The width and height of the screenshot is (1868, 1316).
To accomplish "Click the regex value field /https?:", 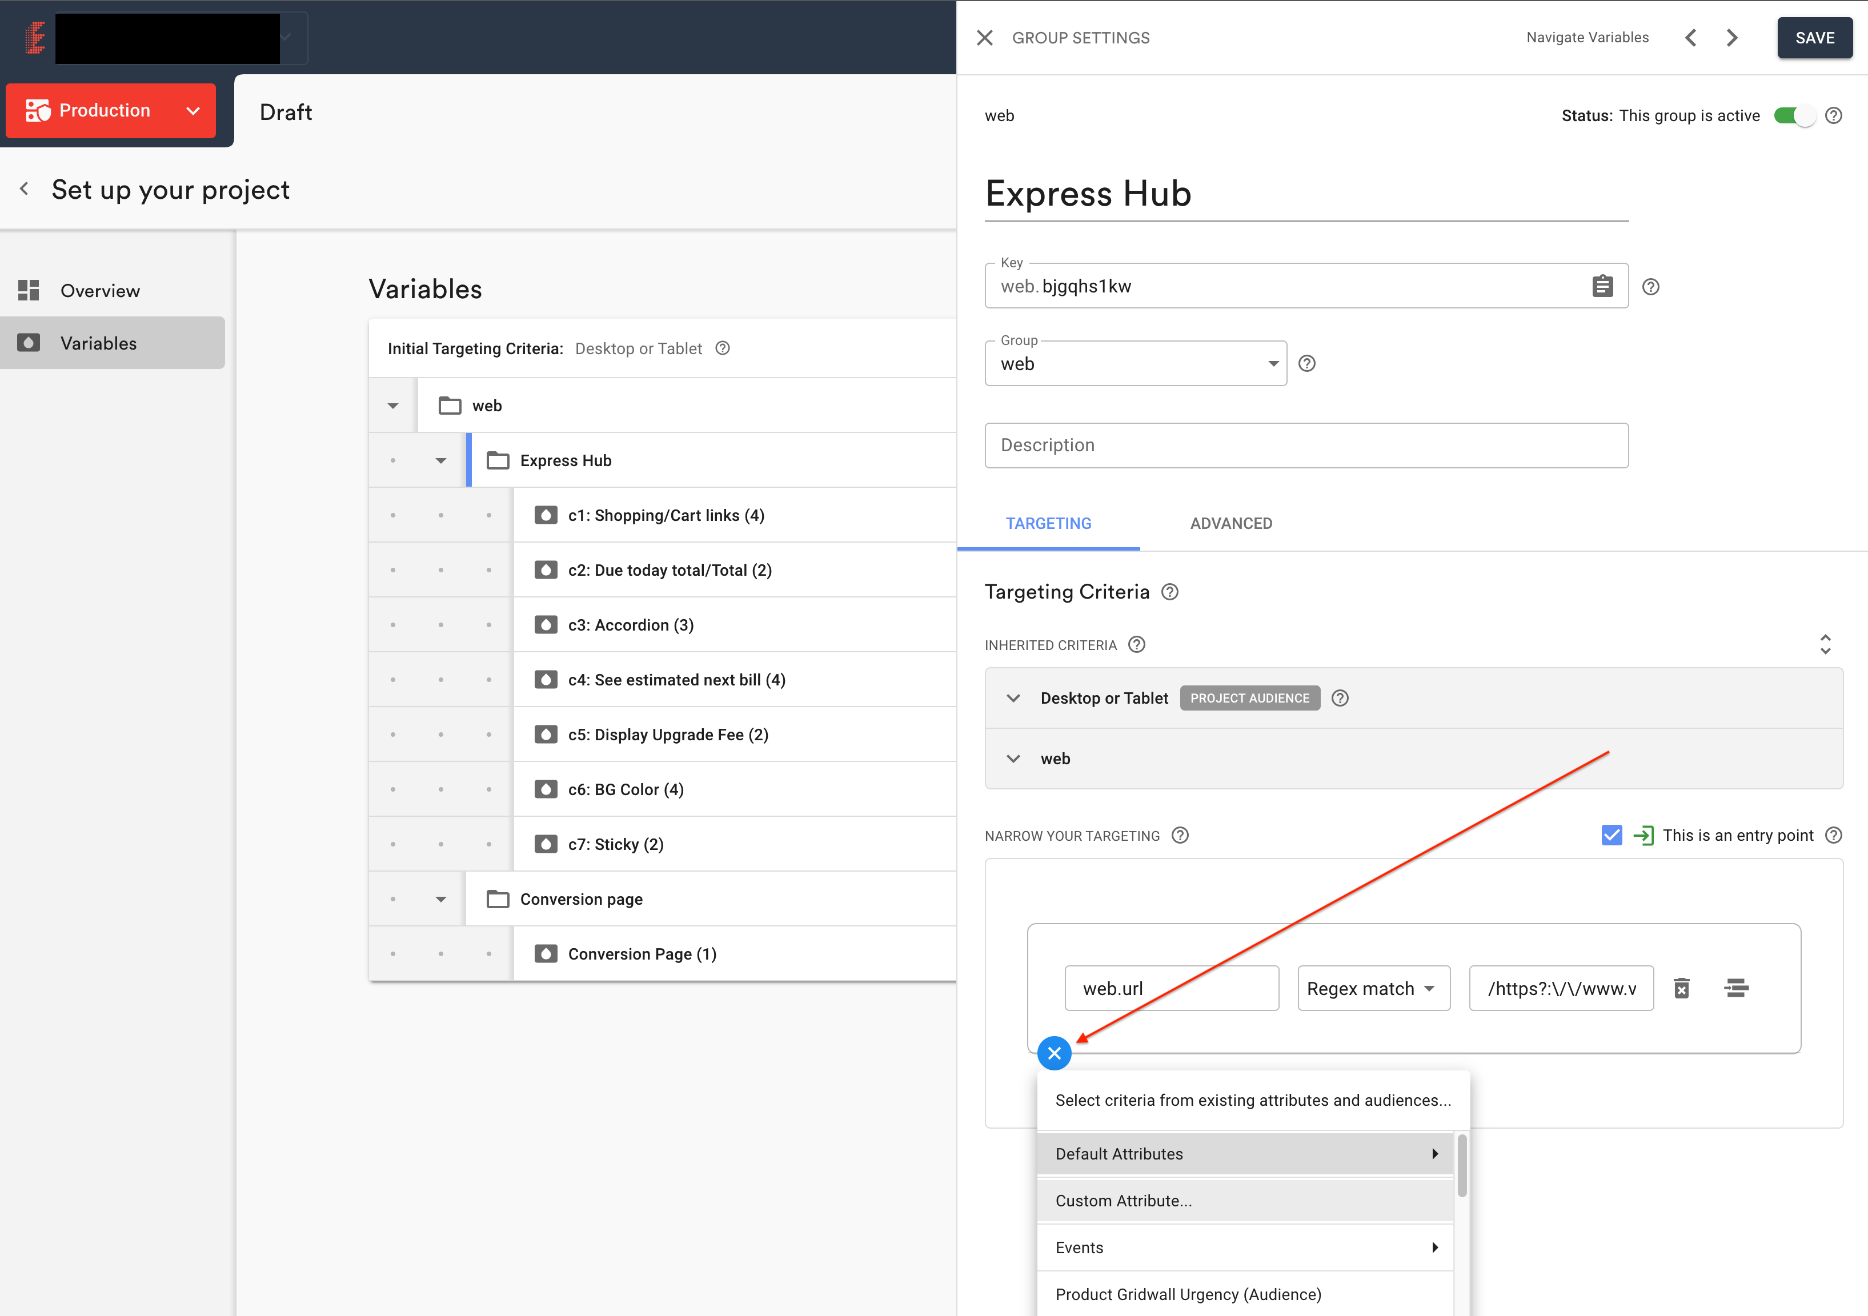I will pyautogui.click(x=1561, y=988).
